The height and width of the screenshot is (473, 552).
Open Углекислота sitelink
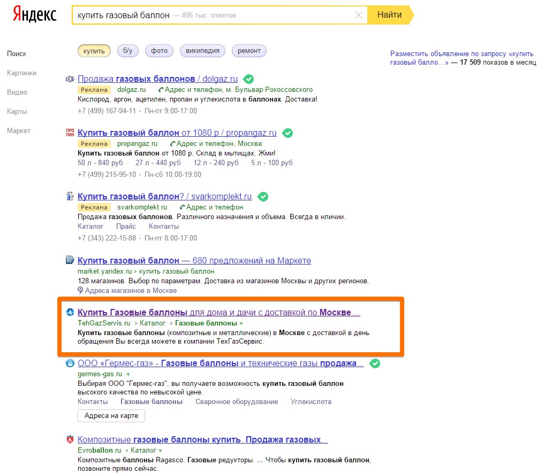[x=311, y=402]
